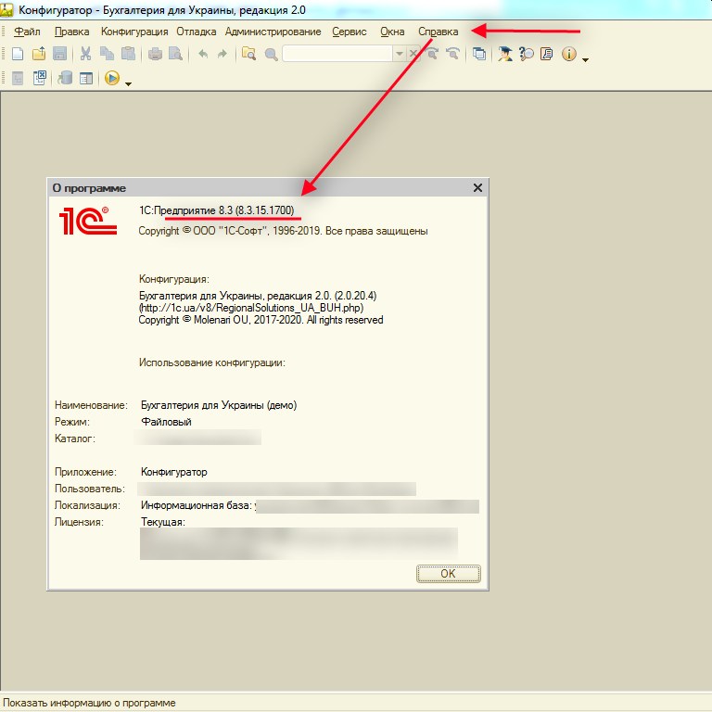This screenshot has height=712, width=712.
Task: Click the 1c.ua RegionalSolutions URL text
Action: pyautogui.click(x=251, y=308)
